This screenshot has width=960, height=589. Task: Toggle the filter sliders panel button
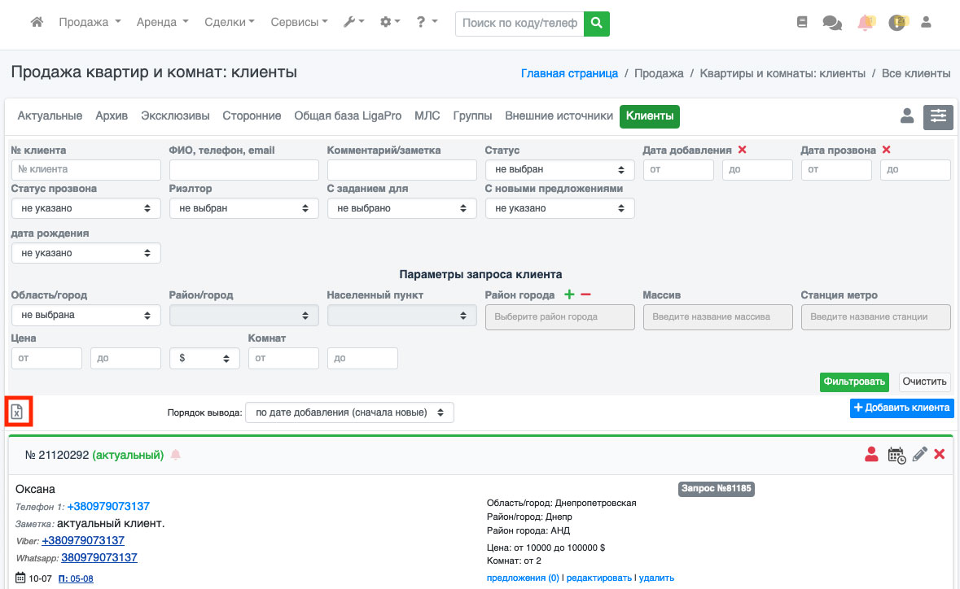tap(938, 116)
